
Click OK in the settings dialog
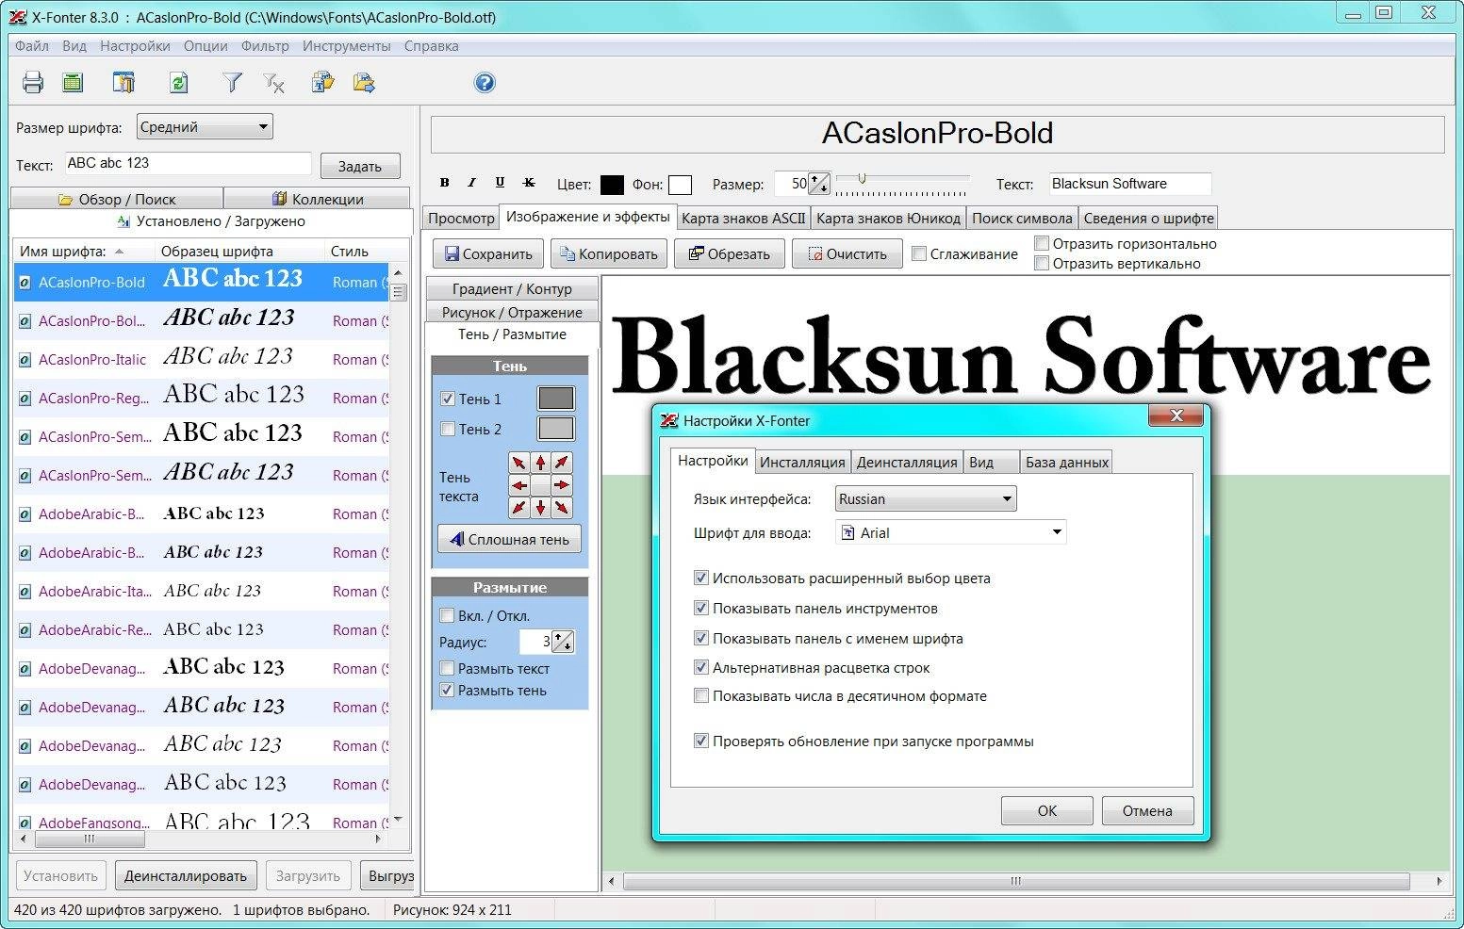(1046, 810)
